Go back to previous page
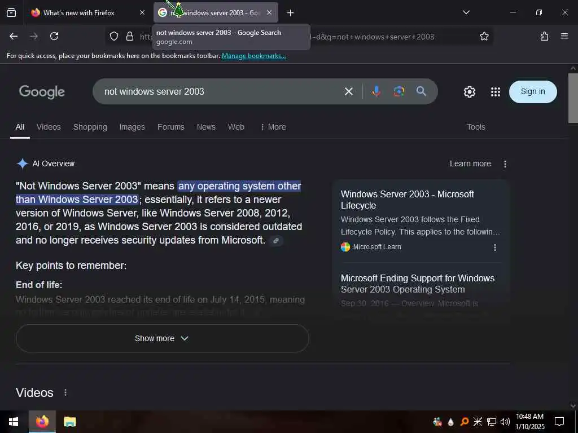The height and width of the screenshot is (433, 578). click(x=14, y=36)
